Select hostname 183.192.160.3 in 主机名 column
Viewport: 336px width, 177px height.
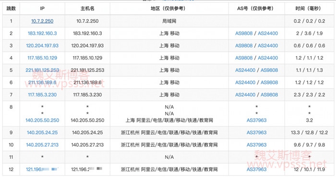pyautogui.click(x=87, y=33)
